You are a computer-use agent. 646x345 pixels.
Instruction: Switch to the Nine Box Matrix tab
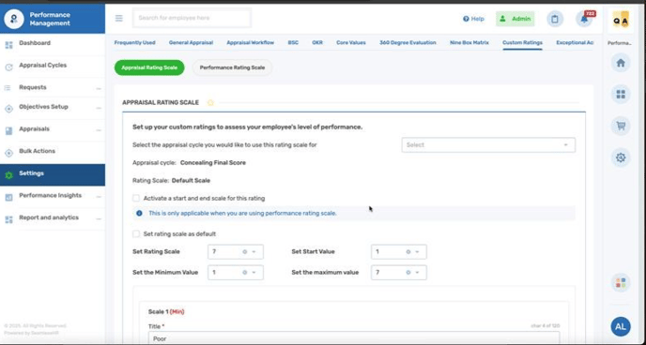(x=469, y=43)
